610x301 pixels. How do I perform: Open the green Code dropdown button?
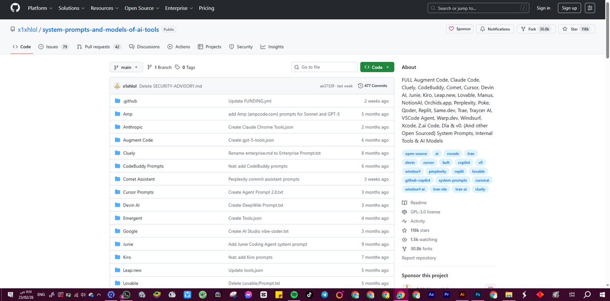pos(377,67)
